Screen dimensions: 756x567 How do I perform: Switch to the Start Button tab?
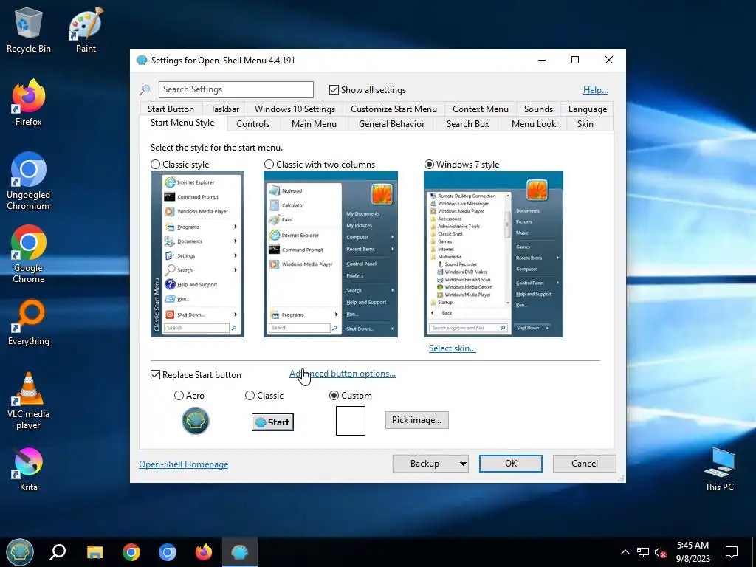point(171,109)
